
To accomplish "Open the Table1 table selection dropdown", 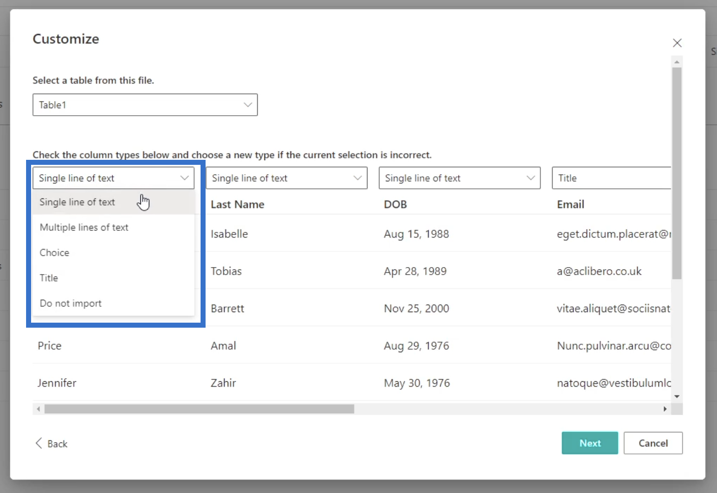I will (145, 105).
